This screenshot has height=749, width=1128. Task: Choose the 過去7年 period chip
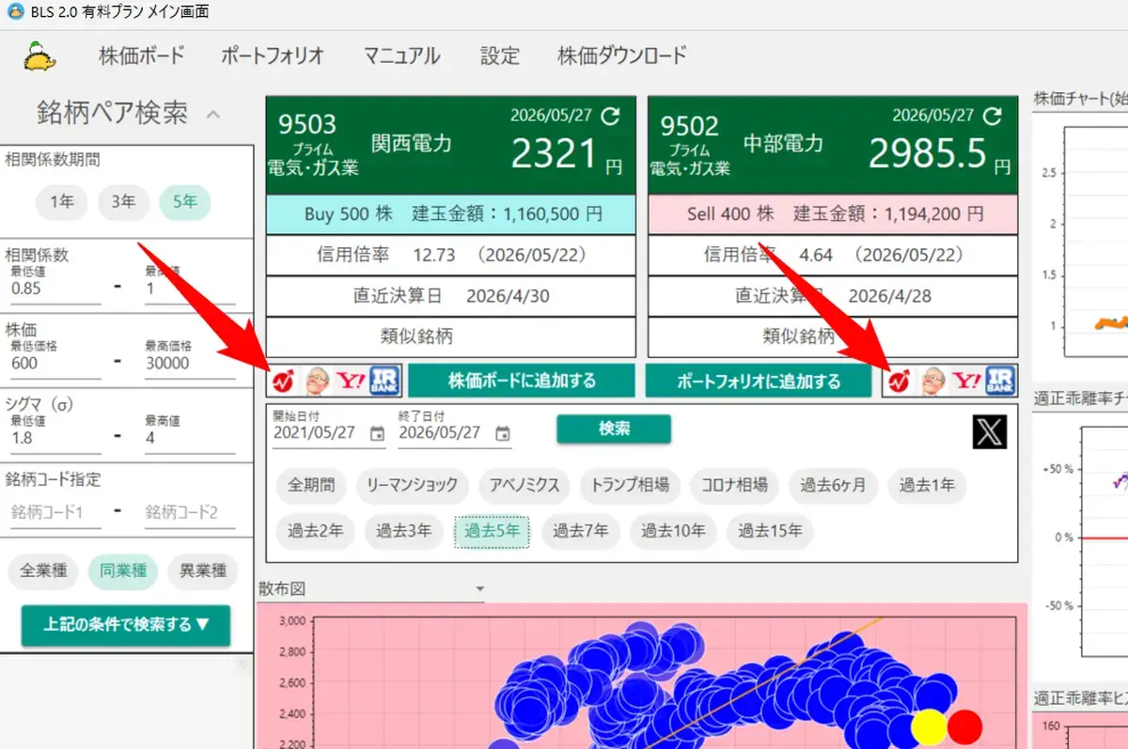(580, 531)
